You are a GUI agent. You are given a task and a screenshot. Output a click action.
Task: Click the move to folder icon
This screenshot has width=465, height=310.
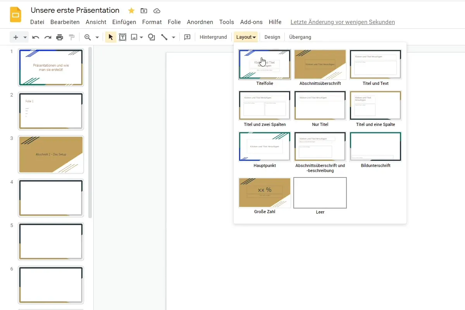[144, 10]
